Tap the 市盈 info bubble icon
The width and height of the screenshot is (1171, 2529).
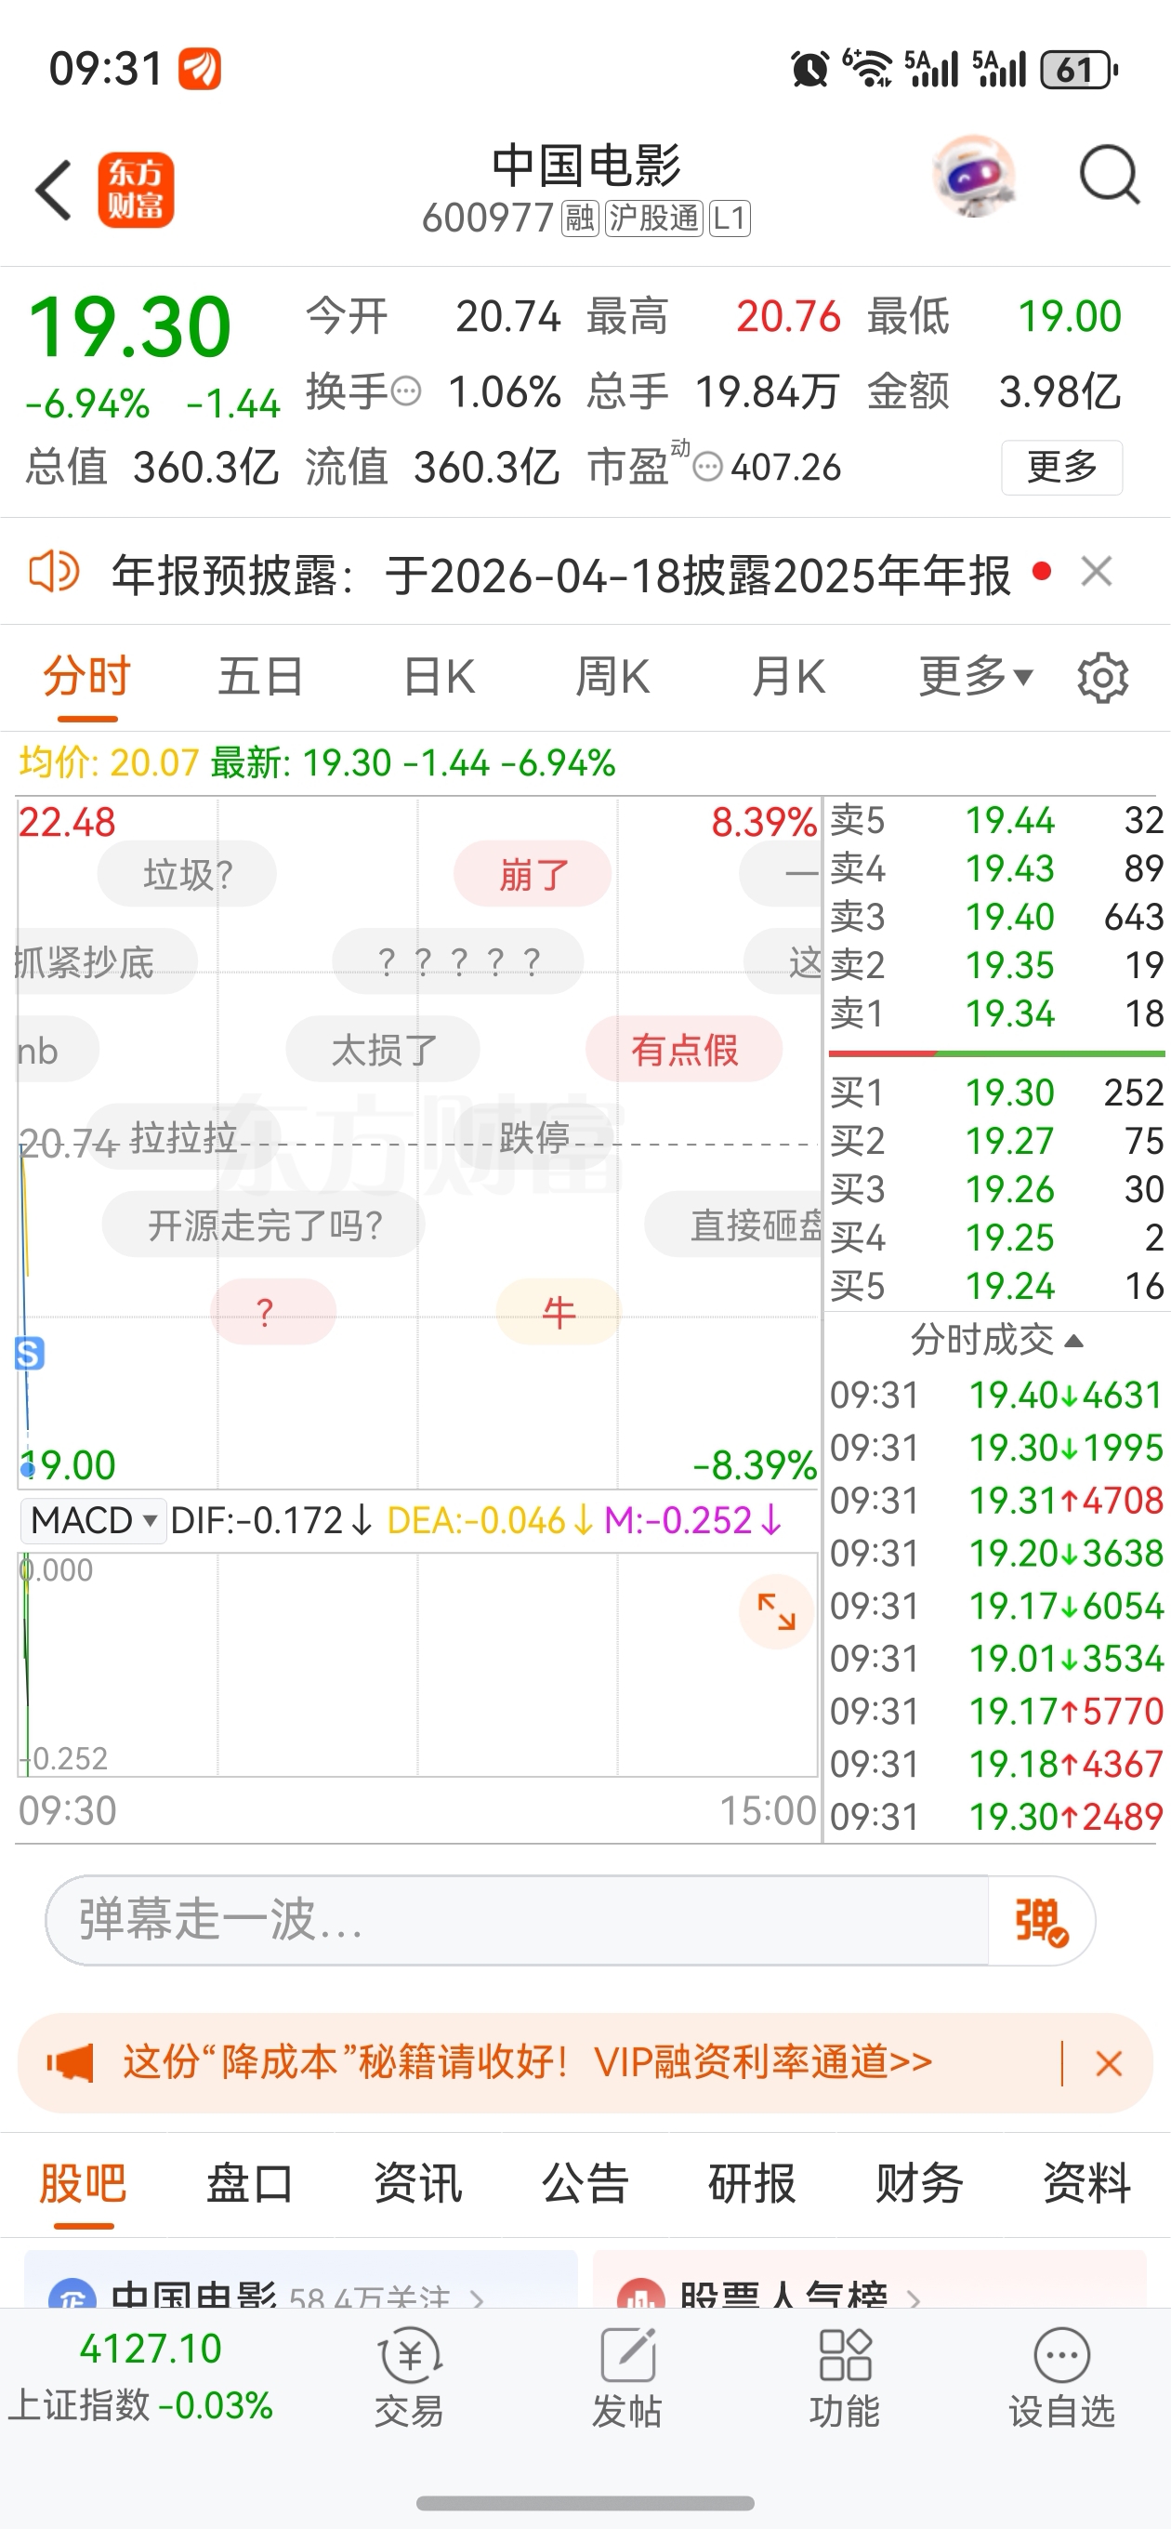point(706,468)
